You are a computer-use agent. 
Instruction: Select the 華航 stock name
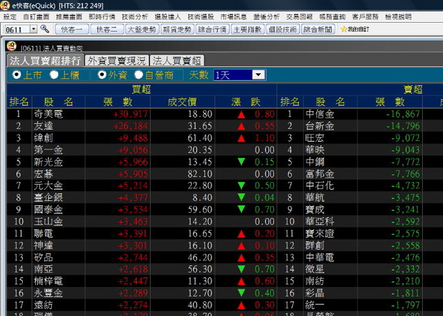315,198
